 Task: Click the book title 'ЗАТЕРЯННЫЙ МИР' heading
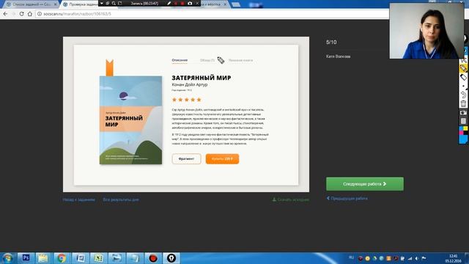202,78
